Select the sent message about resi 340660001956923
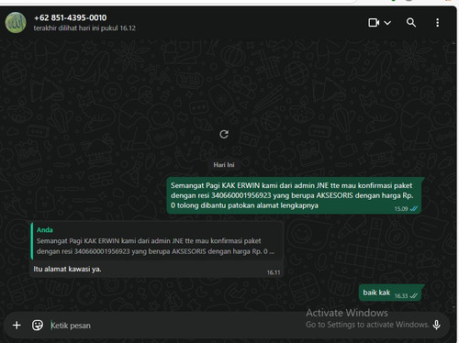The image size is (459, 343). 294,195
